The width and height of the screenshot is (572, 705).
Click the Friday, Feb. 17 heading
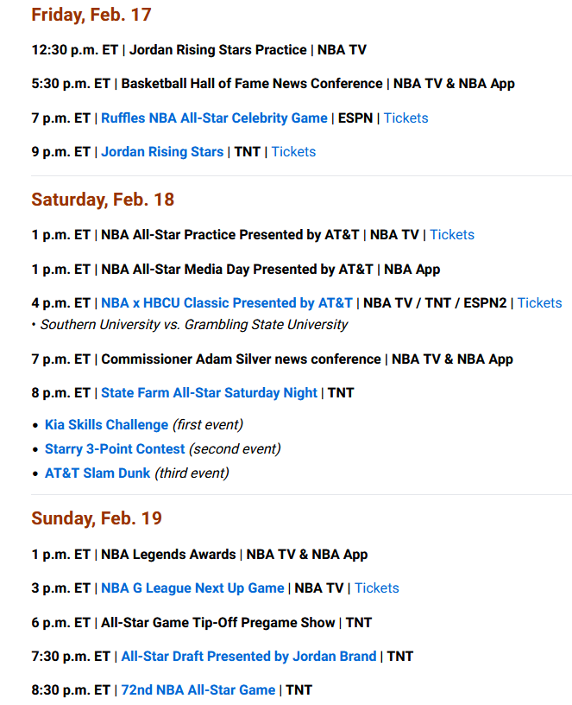tap(91, 16)
